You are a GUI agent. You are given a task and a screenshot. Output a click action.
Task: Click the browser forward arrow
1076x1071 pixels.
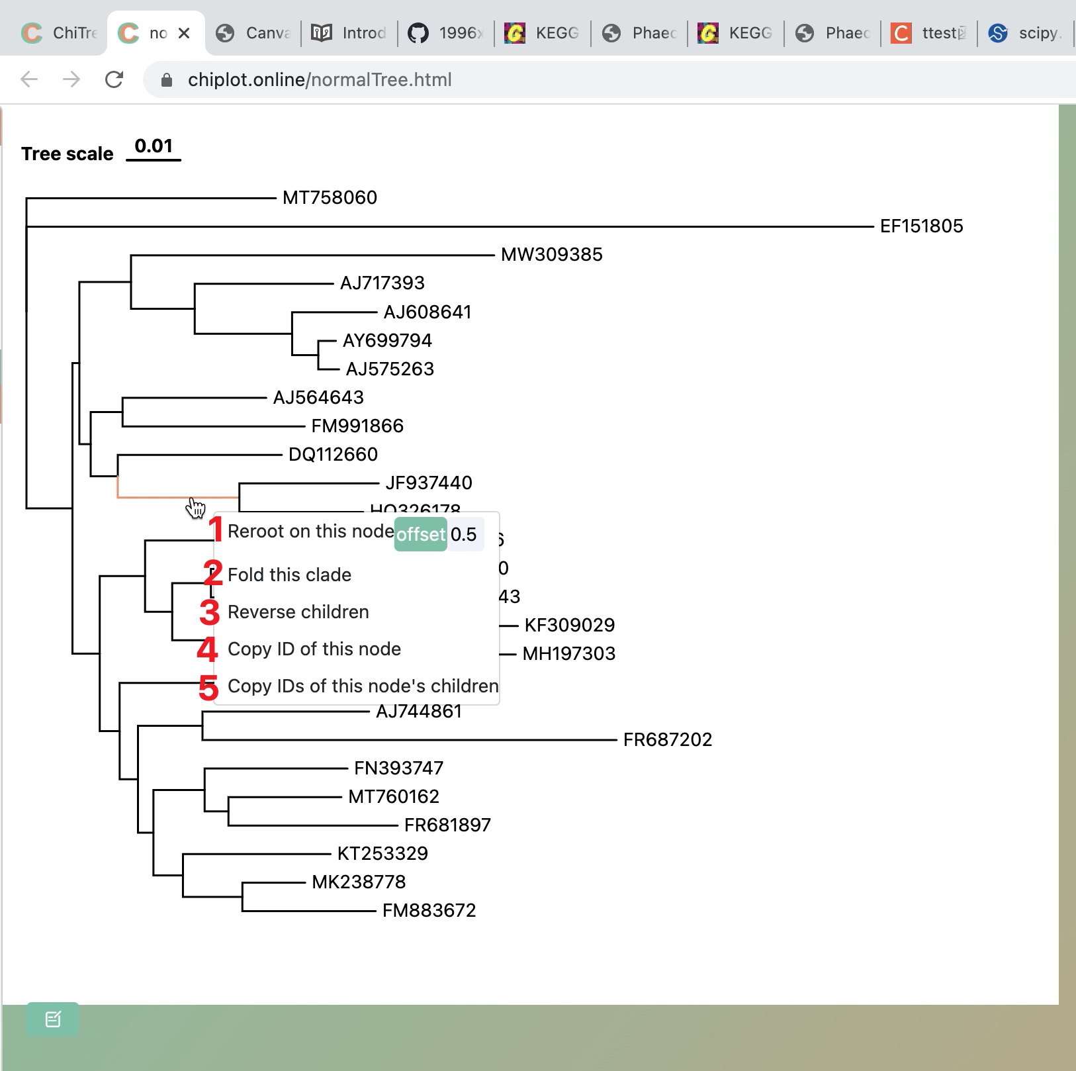tap(71, 79)
